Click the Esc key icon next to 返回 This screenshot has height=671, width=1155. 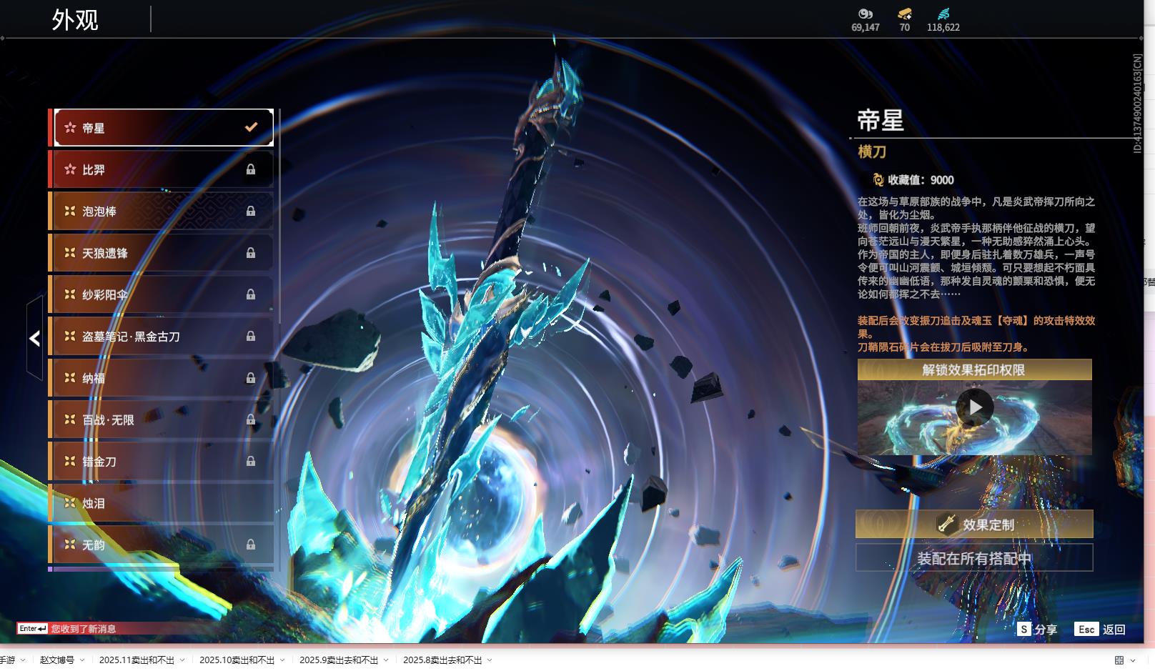[1086, 629]
